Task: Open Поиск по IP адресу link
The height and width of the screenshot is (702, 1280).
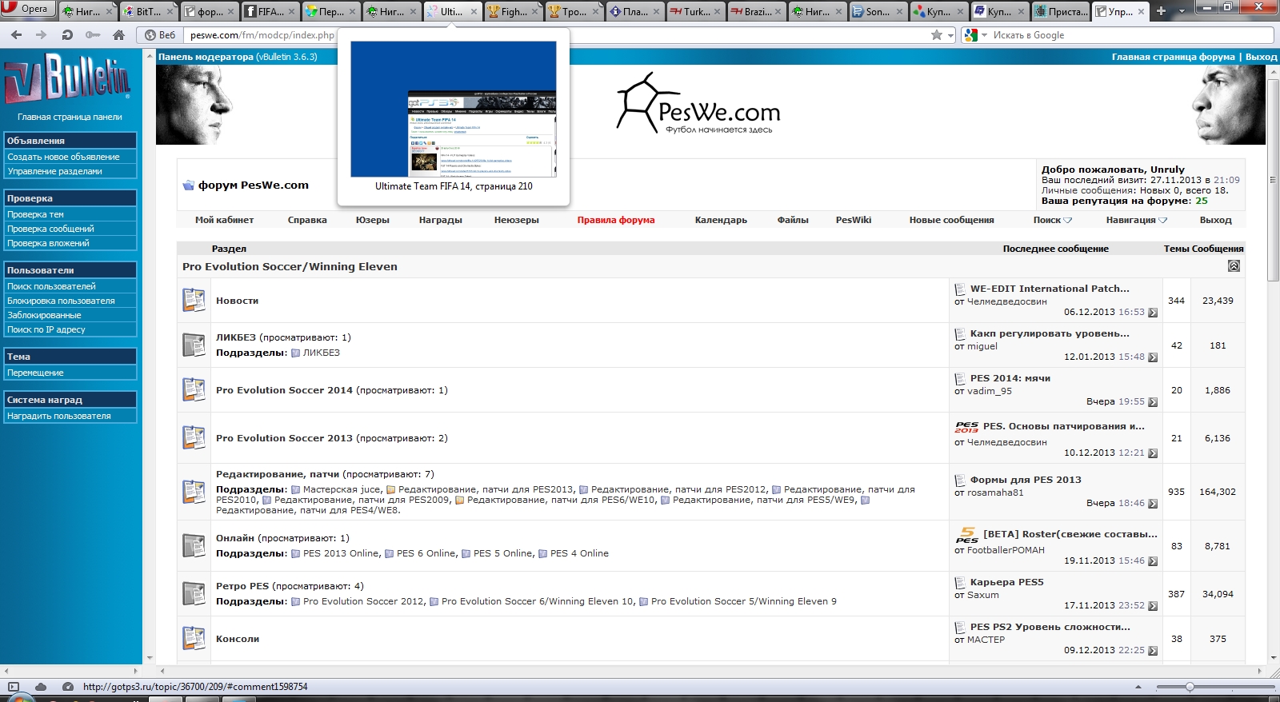Action: tap(46, 329)
